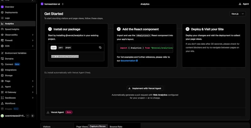The image size is (251, 128).
Task: Click the Beta badge beside Vercel Agent
Action: point(69,112)
